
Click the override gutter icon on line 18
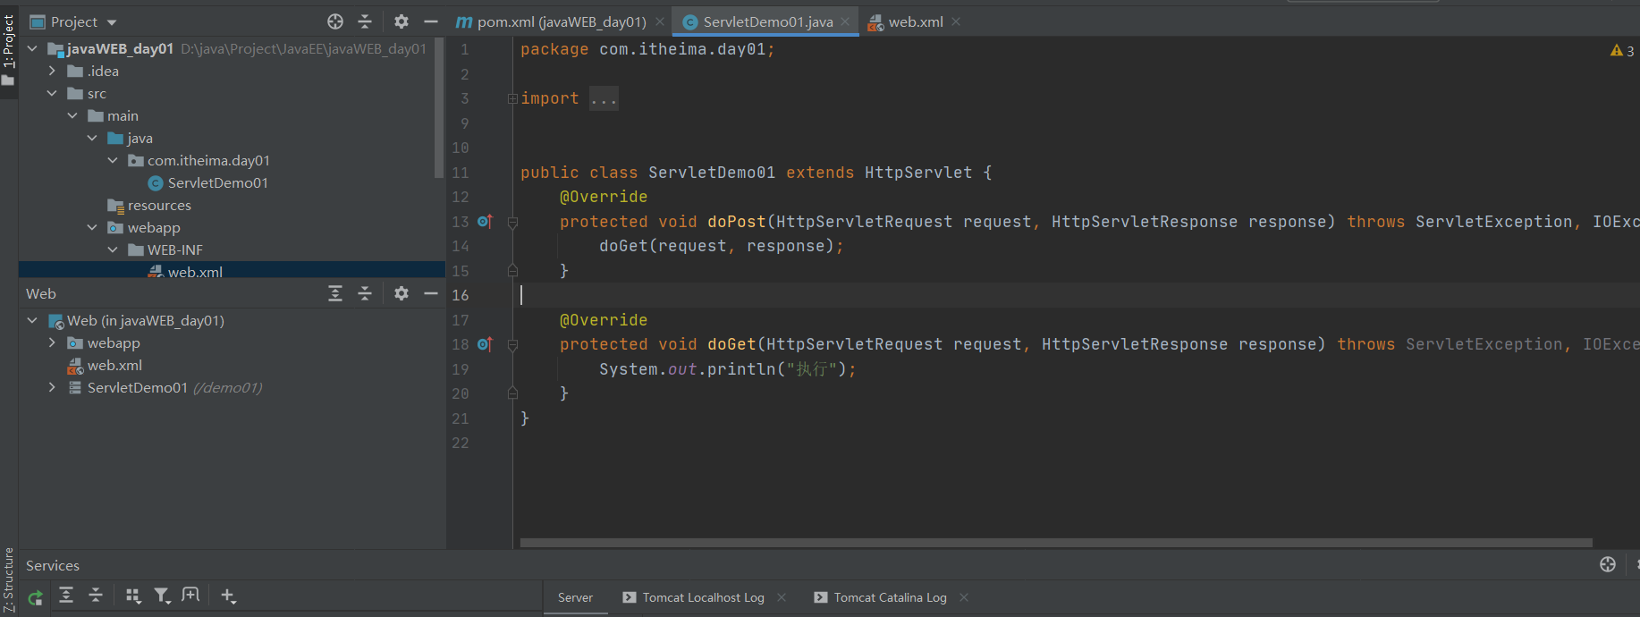[x=485, y=343]
